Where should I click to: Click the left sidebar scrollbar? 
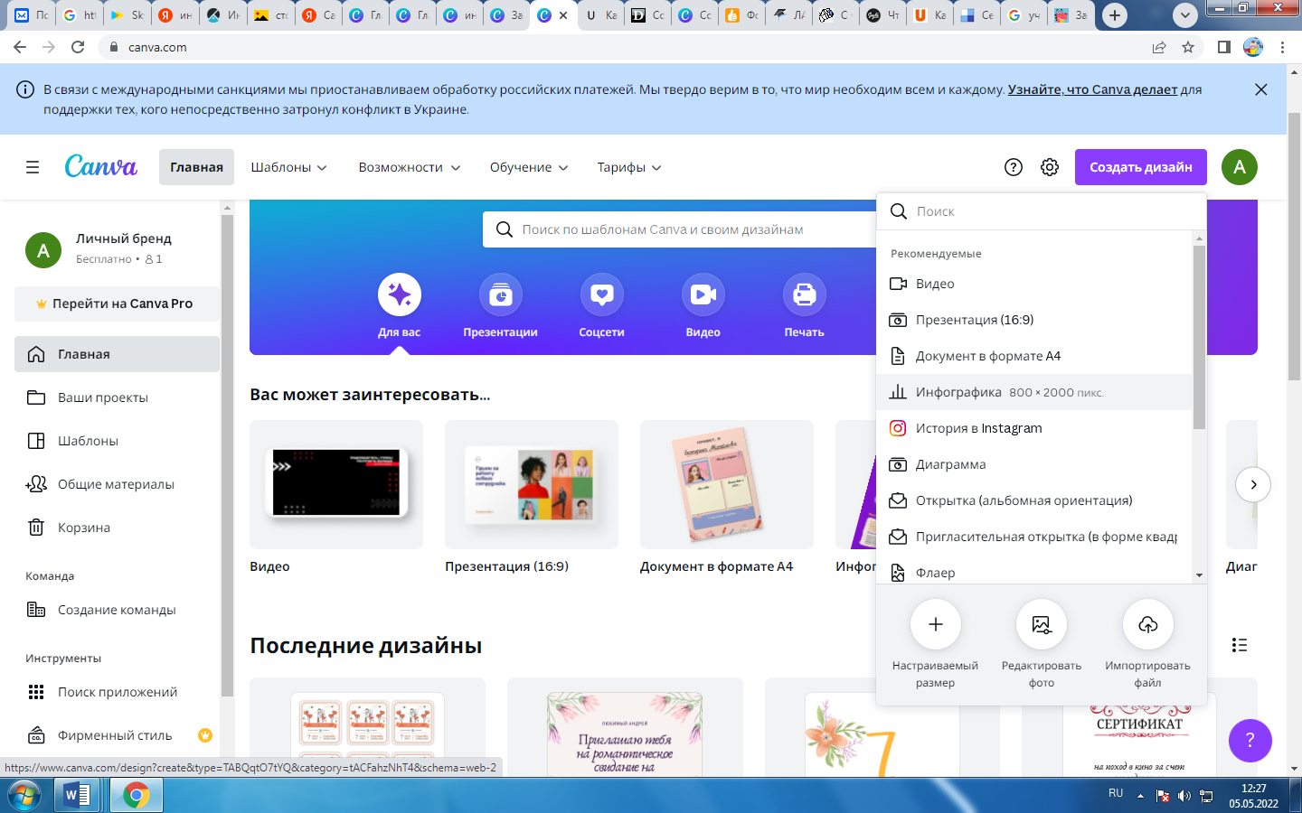pyautogui.click(x=227, y=455)
